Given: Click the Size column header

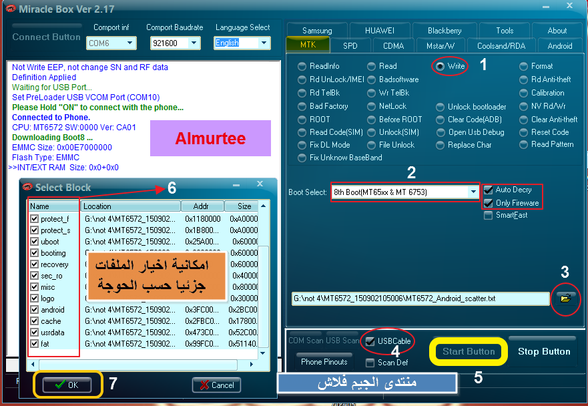Looking at the screenshot, I should (242, 206).
